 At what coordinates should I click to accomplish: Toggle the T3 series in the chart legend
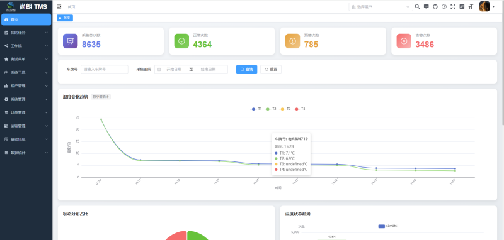[x=285, y=109]
